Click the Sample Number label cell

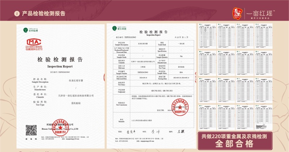121,72
